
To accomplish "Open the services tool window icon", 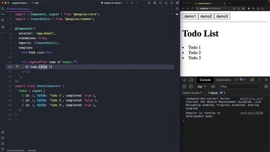I will (x=3, y=132).
